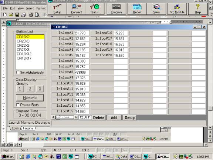The height and width of the screenshot is (160, 213).
Task: Open the View tool in PC208W
Action: pos(156,9)
